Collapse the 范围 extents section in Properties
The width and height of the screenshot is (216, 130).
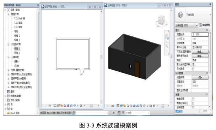click(x=207, y=95)
